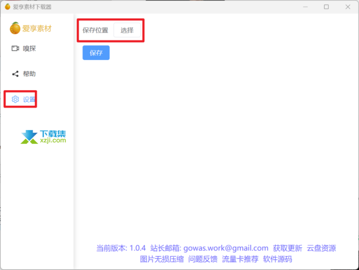Maximize the 爱享素材下载器 window
The image size is (359, 270).
(326, 7)
